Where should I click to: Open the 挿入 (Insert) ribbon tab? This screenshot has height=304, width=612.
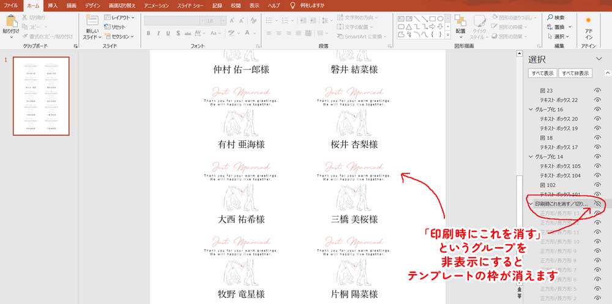pyautogui.click(x=53, y=5)
